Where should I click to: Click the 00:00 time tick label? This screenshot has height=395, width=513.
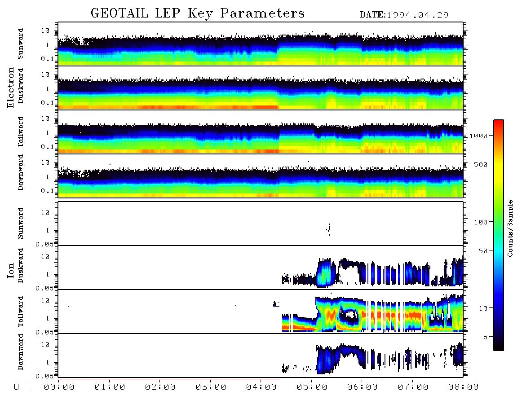pos(59,387)
